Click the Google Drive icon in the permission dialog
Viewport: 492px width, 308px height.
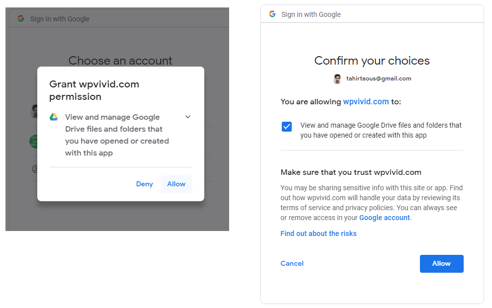(54, 117)
